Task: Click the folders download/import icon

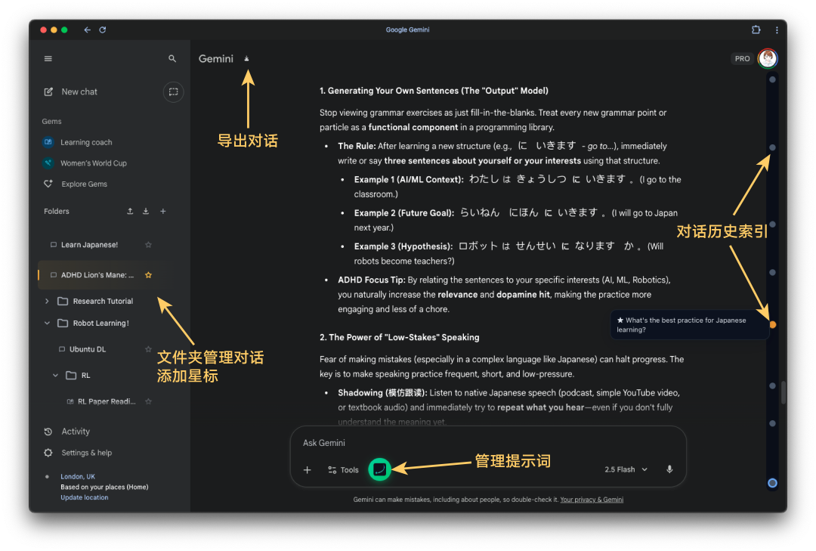Action: [x=146, y=211]
